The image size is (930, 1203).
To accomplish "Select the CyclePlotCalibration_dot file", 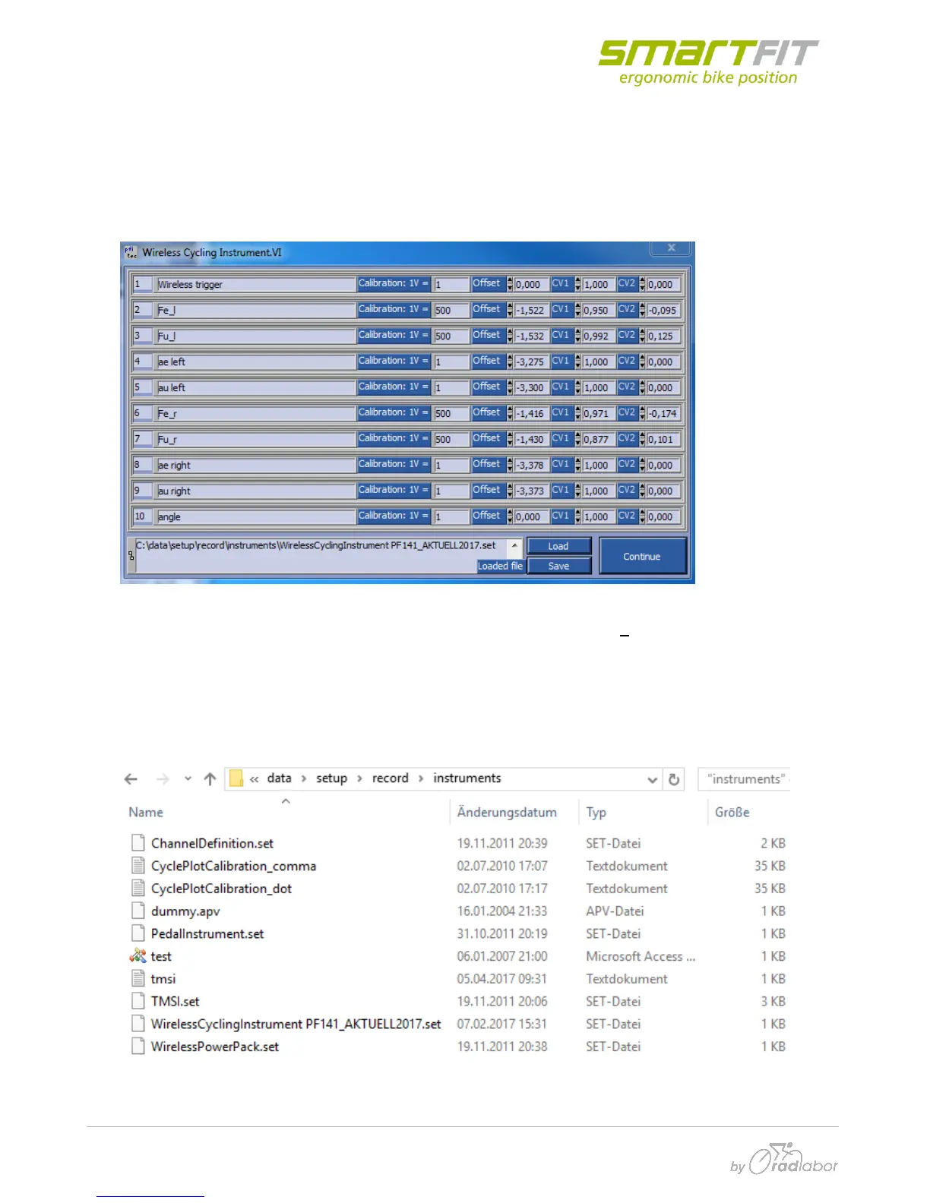I will pos(221,889).
